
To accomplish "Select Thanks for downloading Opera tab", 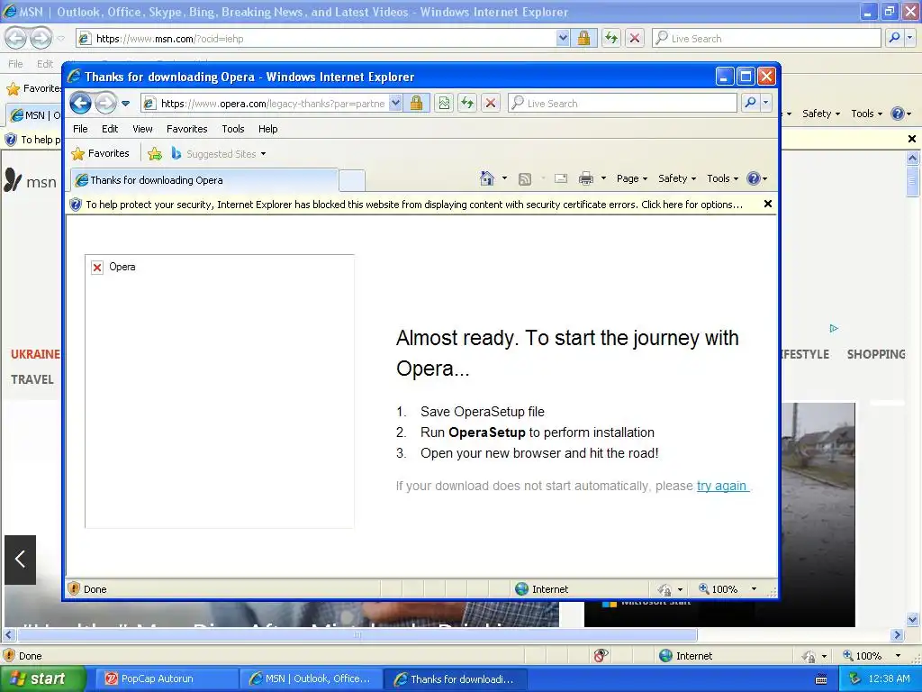I will [204, 180].
